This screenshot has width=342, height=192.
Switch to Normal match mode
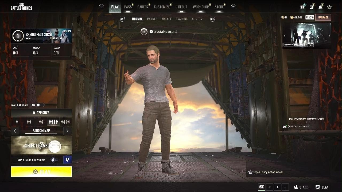coord(137,19)
